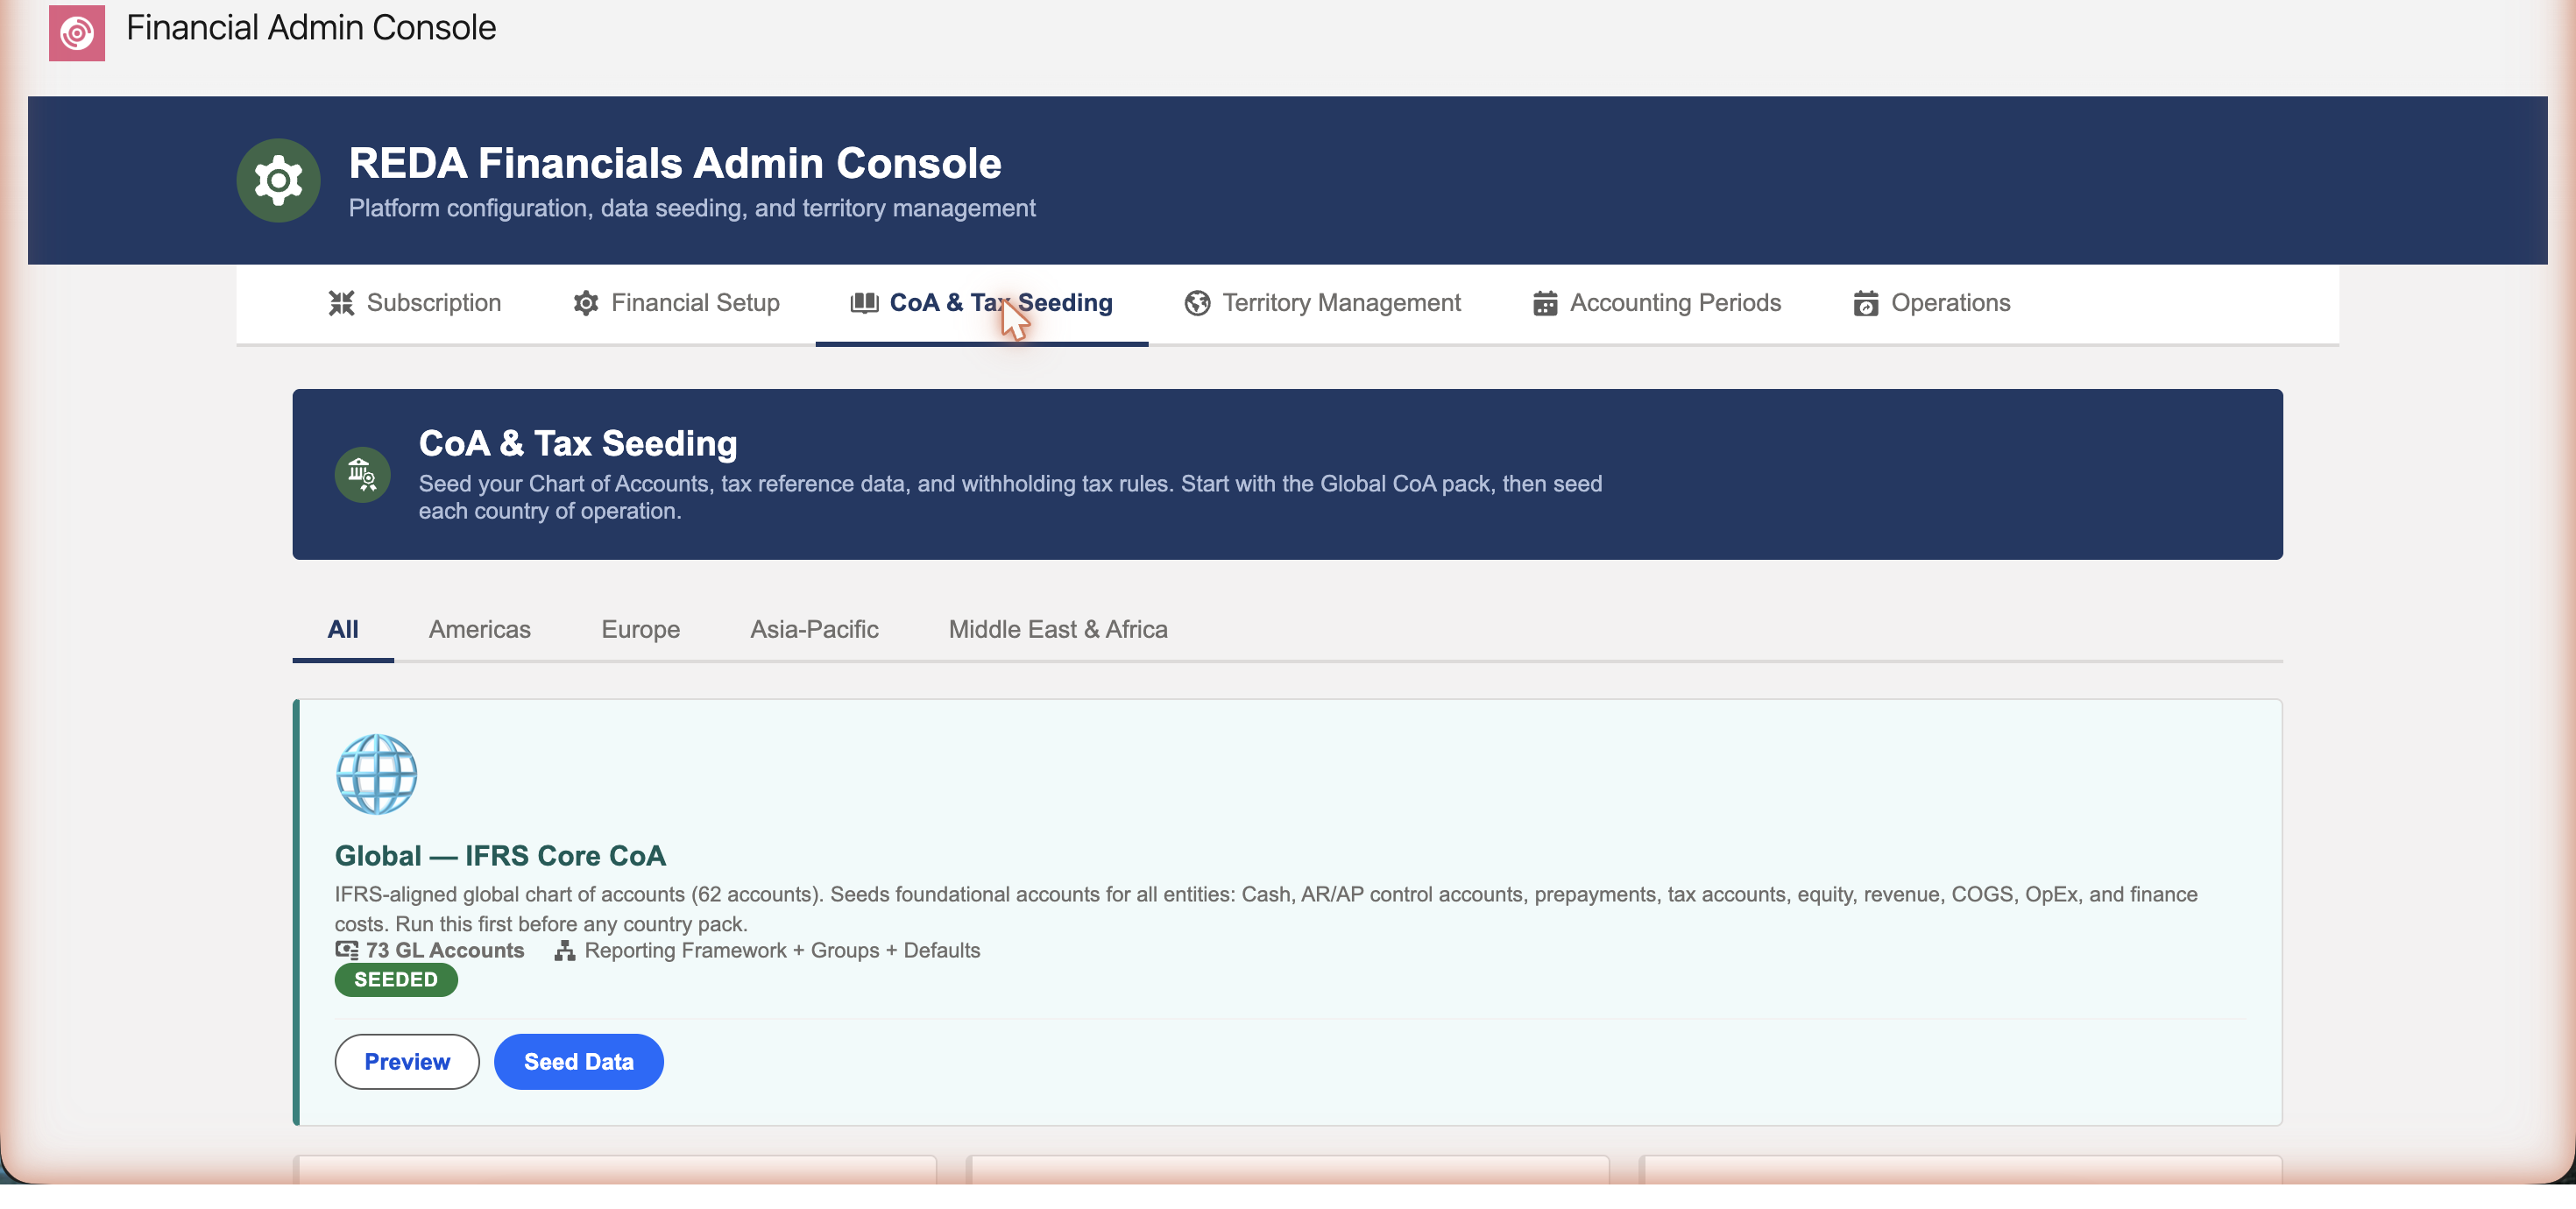Show the Asia-Pacific packs
The width and height of the screenshot is (2576, 1209).
pos(815,629)
